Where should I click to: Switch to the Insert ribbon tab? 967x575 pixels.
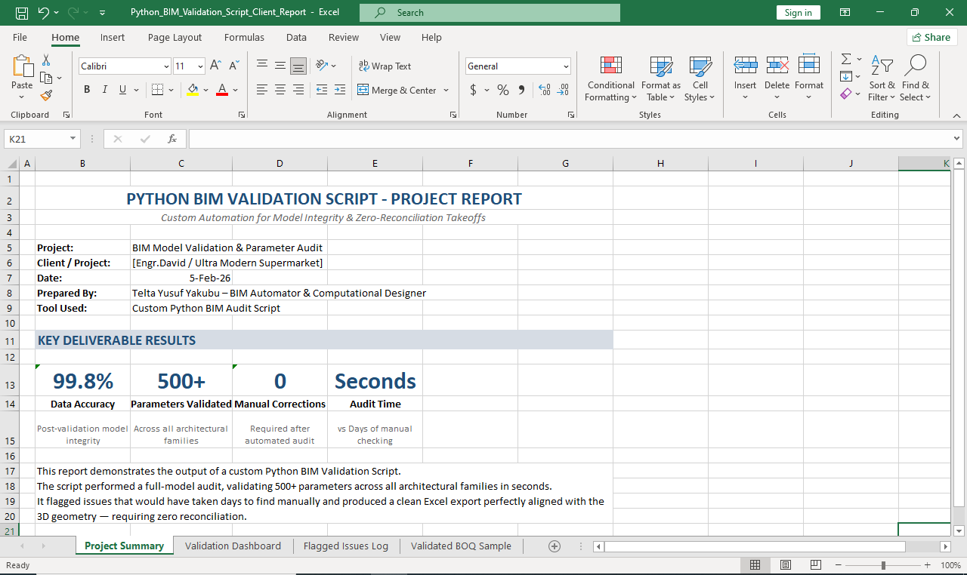[113, 37]
